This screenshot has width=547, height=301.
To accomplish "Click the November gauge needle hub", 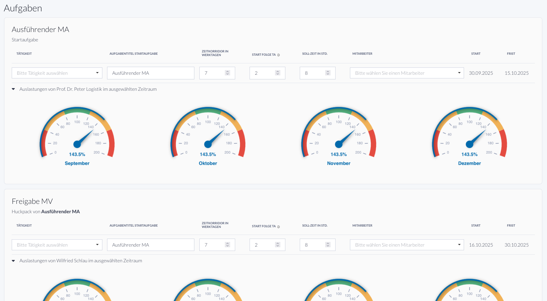I will pos(339,144).
